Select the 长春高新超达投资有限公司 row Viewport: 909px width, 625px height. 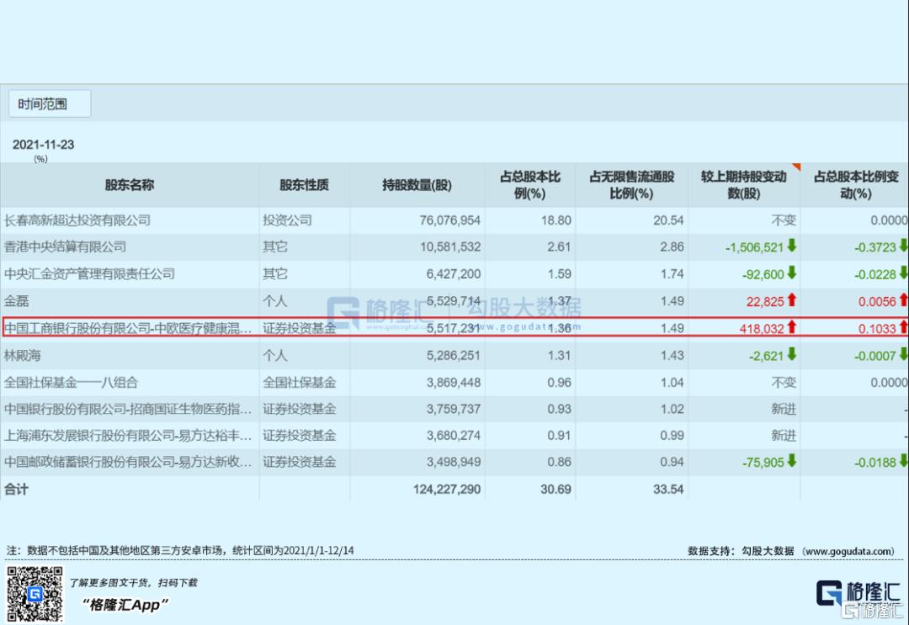pyautogui.click(x=77, y=220)
